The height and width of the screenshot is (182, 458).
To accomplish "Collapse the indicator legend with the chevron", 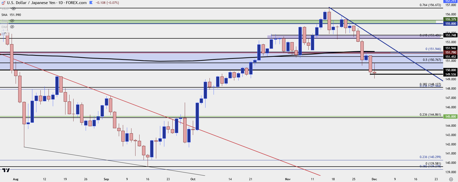I will pyautogui.click(x=5, y=33).
